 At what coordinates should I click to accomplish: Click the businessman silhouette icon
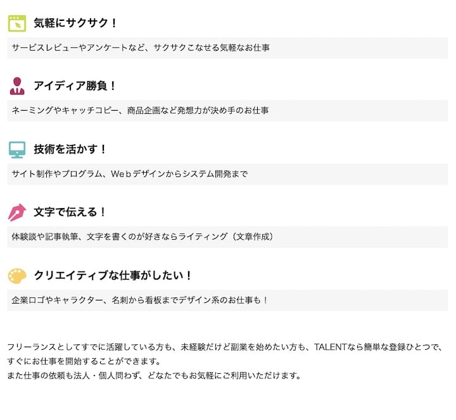coord(17,86)
